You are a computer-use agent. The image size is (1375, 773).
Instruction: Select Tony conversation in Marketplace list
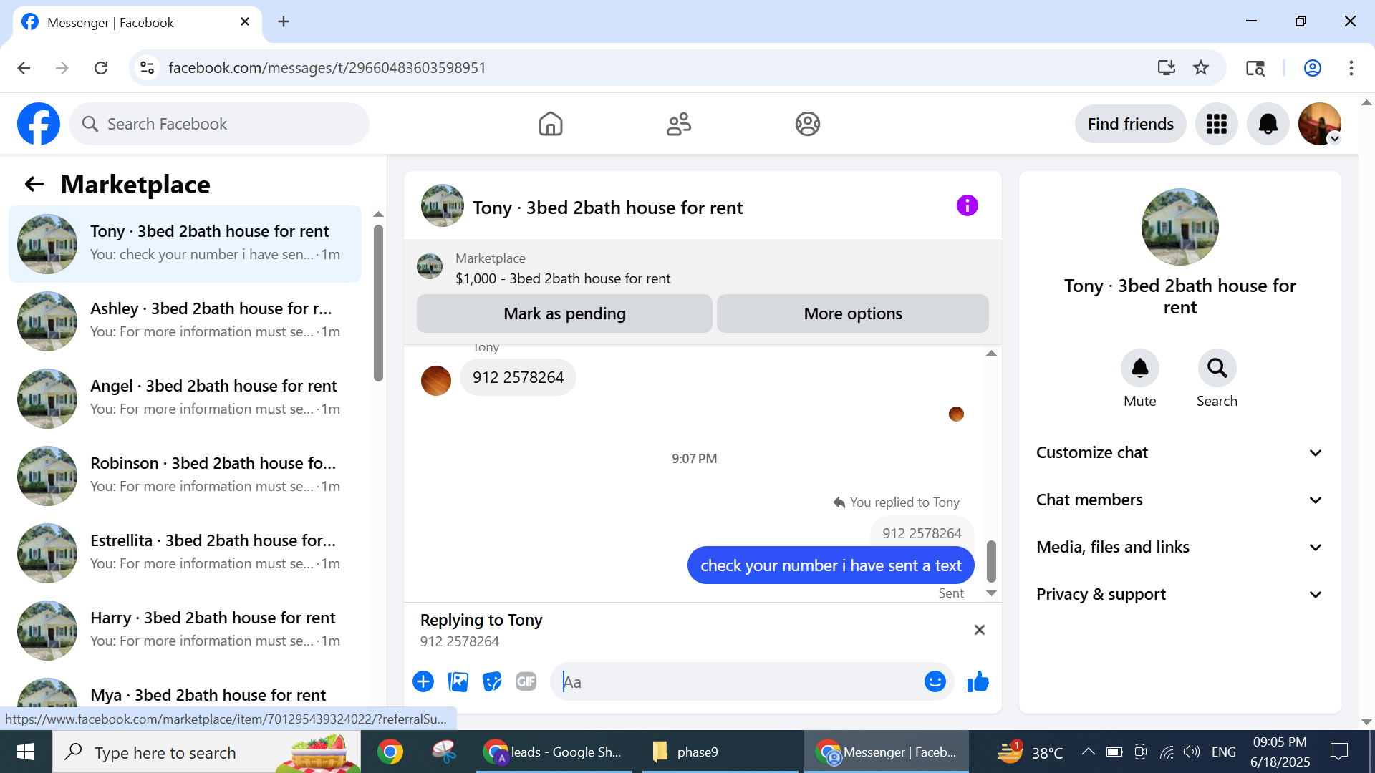(x=185, y=244)
